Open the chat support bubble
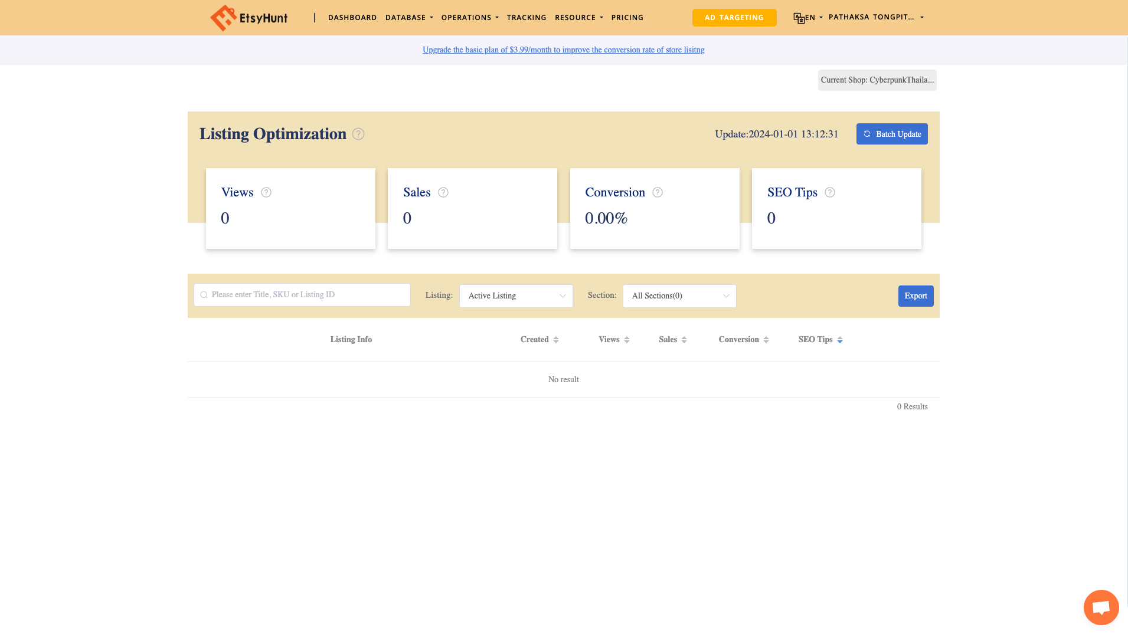 (1101, 607)
